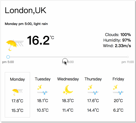Click Thursday's moon and rain icon

[93, 90]
